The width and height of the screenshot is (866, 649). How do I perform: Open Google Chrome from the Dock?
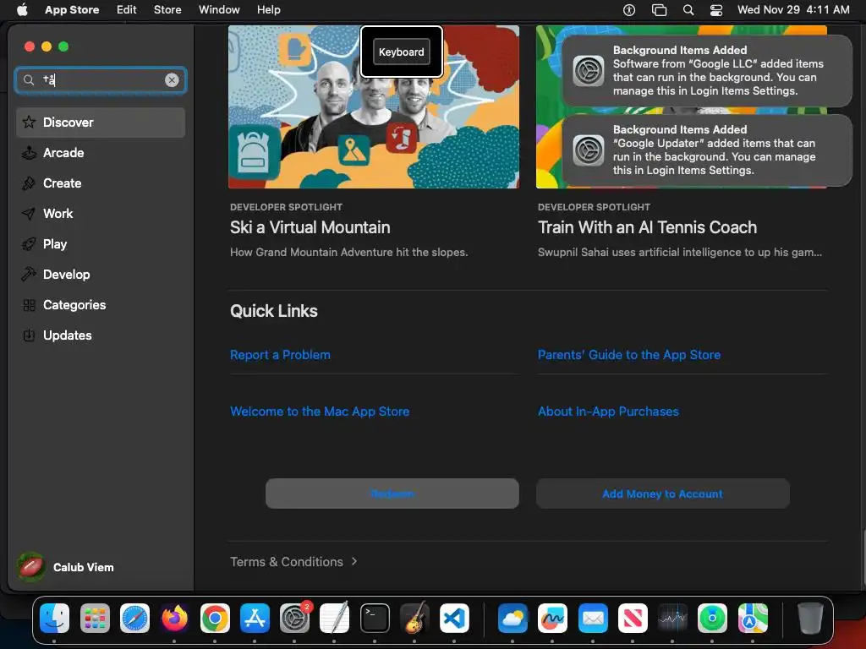[x=215, y=618]
